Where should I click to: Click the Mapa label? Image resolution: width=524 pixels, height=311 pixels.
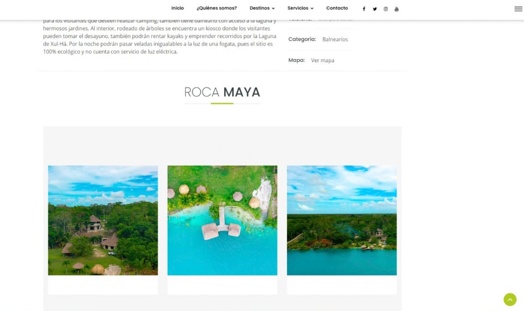(296, 60)
